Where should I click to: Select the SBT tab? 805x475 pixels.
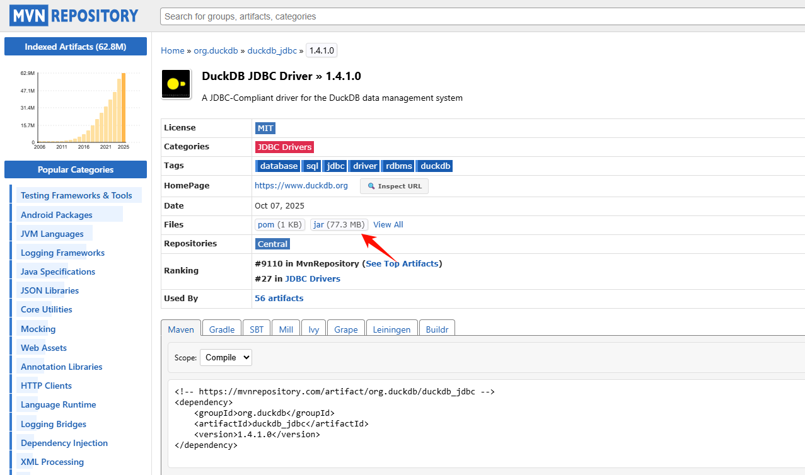coord(257,329)
